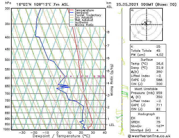
Task: Click the 1000 hPa pressure axis label
Action: coord(7,129)
